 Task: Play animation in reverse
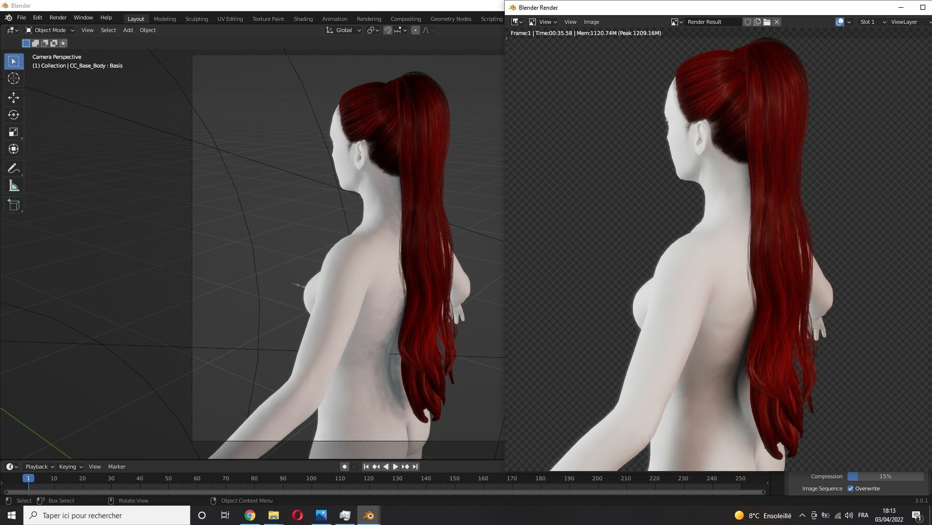(386, 466)
